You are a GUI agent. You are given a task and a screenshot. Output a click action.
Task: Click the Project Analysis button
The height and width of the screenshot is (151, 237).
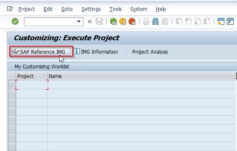150,52
